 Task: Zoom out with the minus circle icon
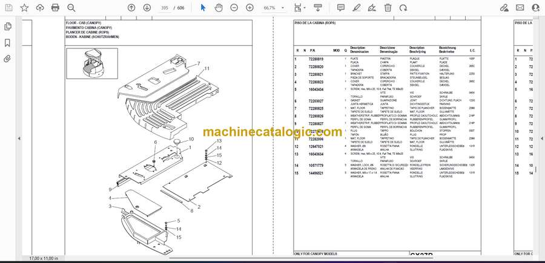[x=234, y=8]
